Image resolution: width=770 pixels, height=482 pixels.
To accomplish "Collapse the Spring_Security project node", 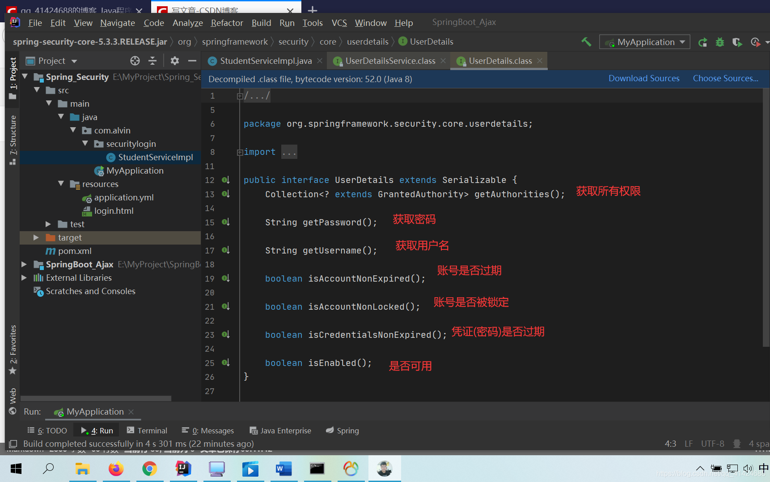I will 25,77.
